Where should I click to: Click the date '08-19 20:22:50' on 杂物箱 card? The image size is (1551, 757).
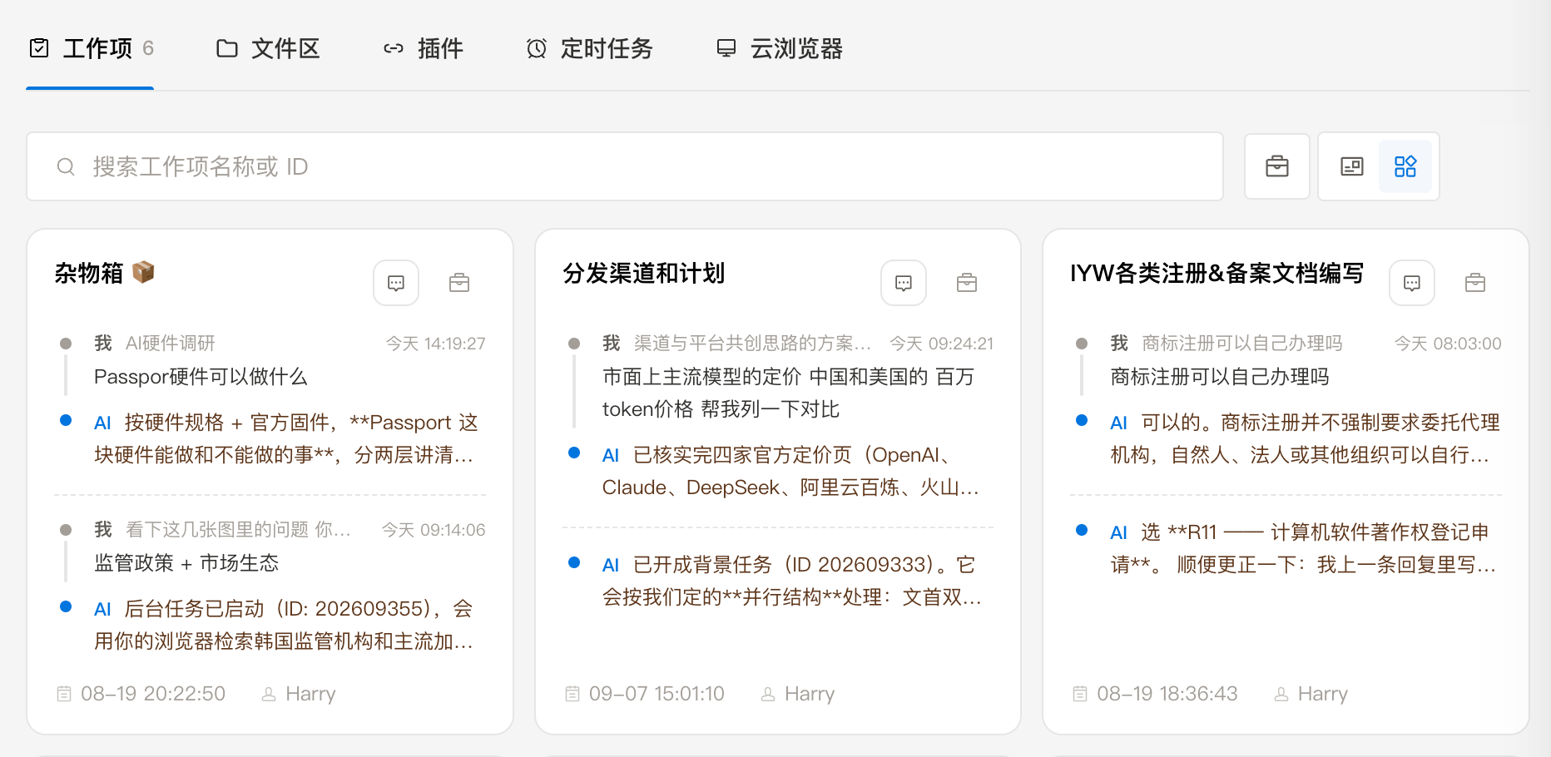153,694
